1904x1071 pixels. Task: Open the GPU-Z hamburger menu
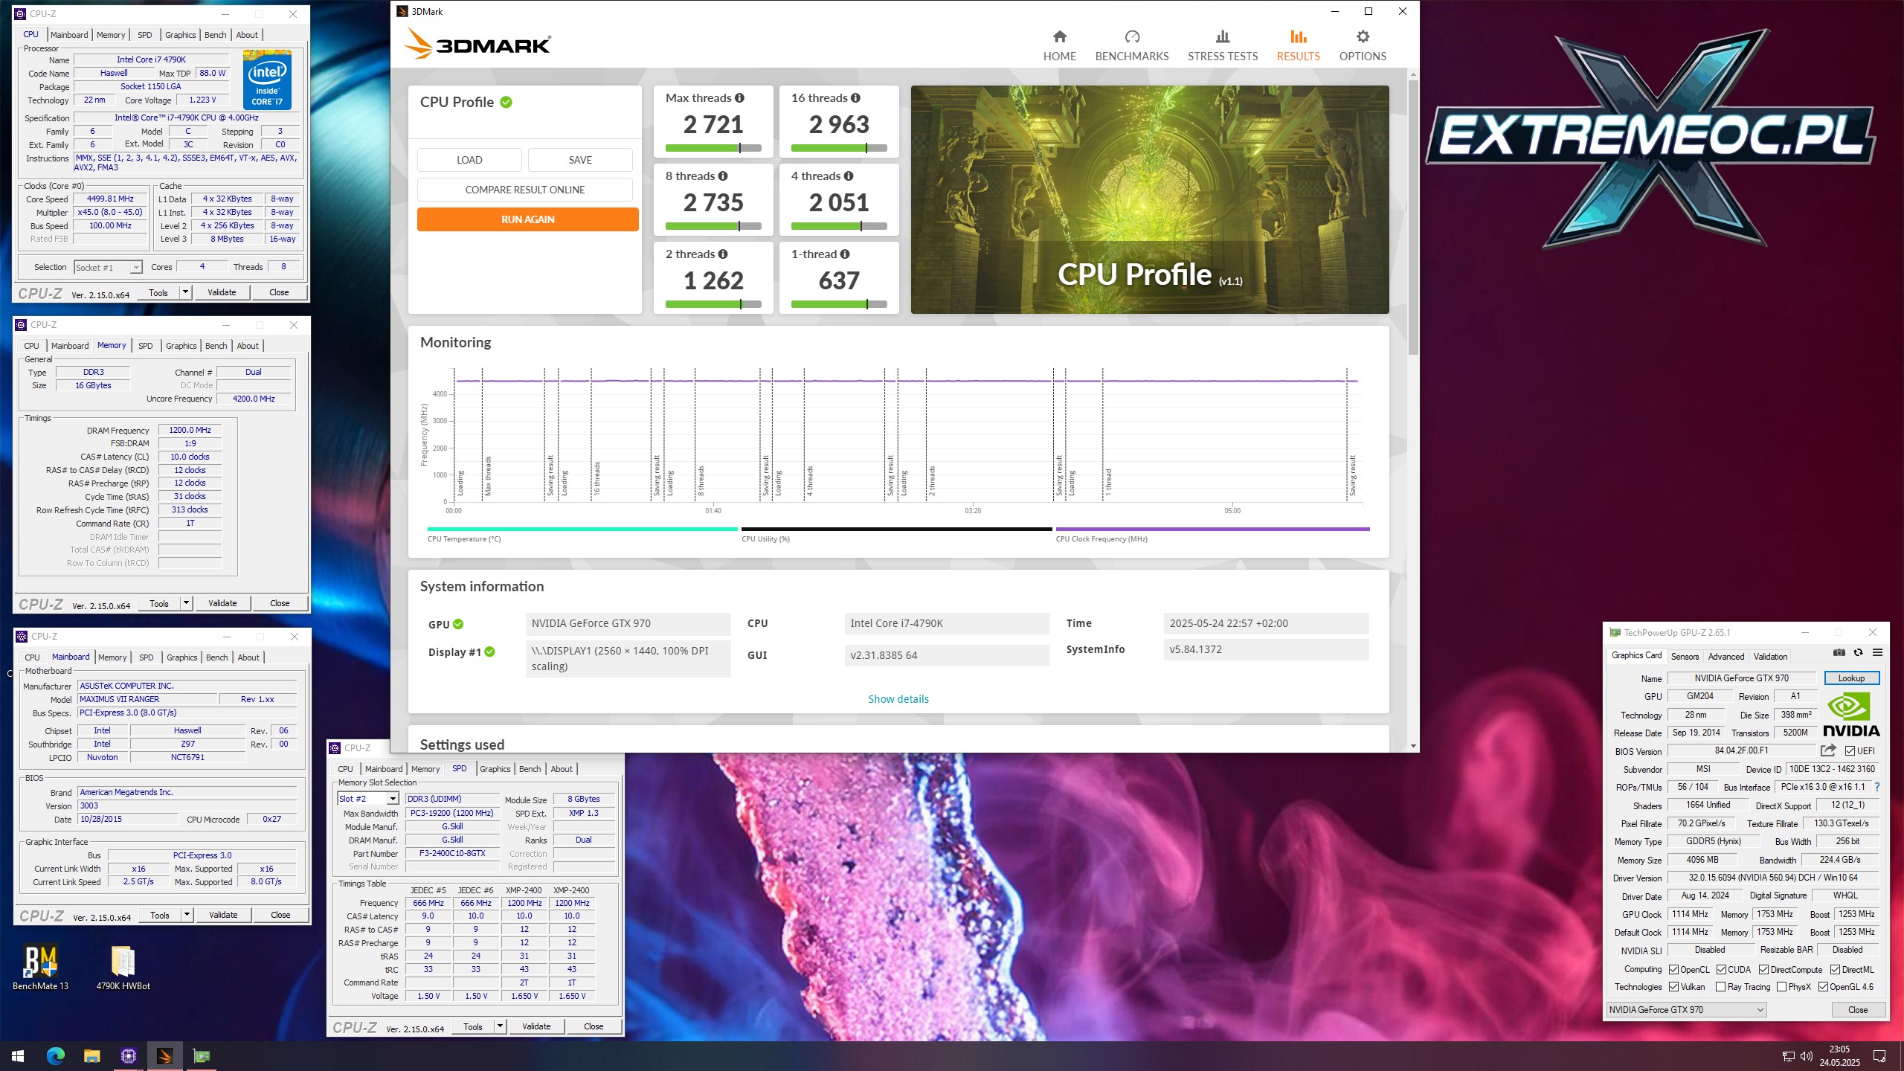point(1877,653)
